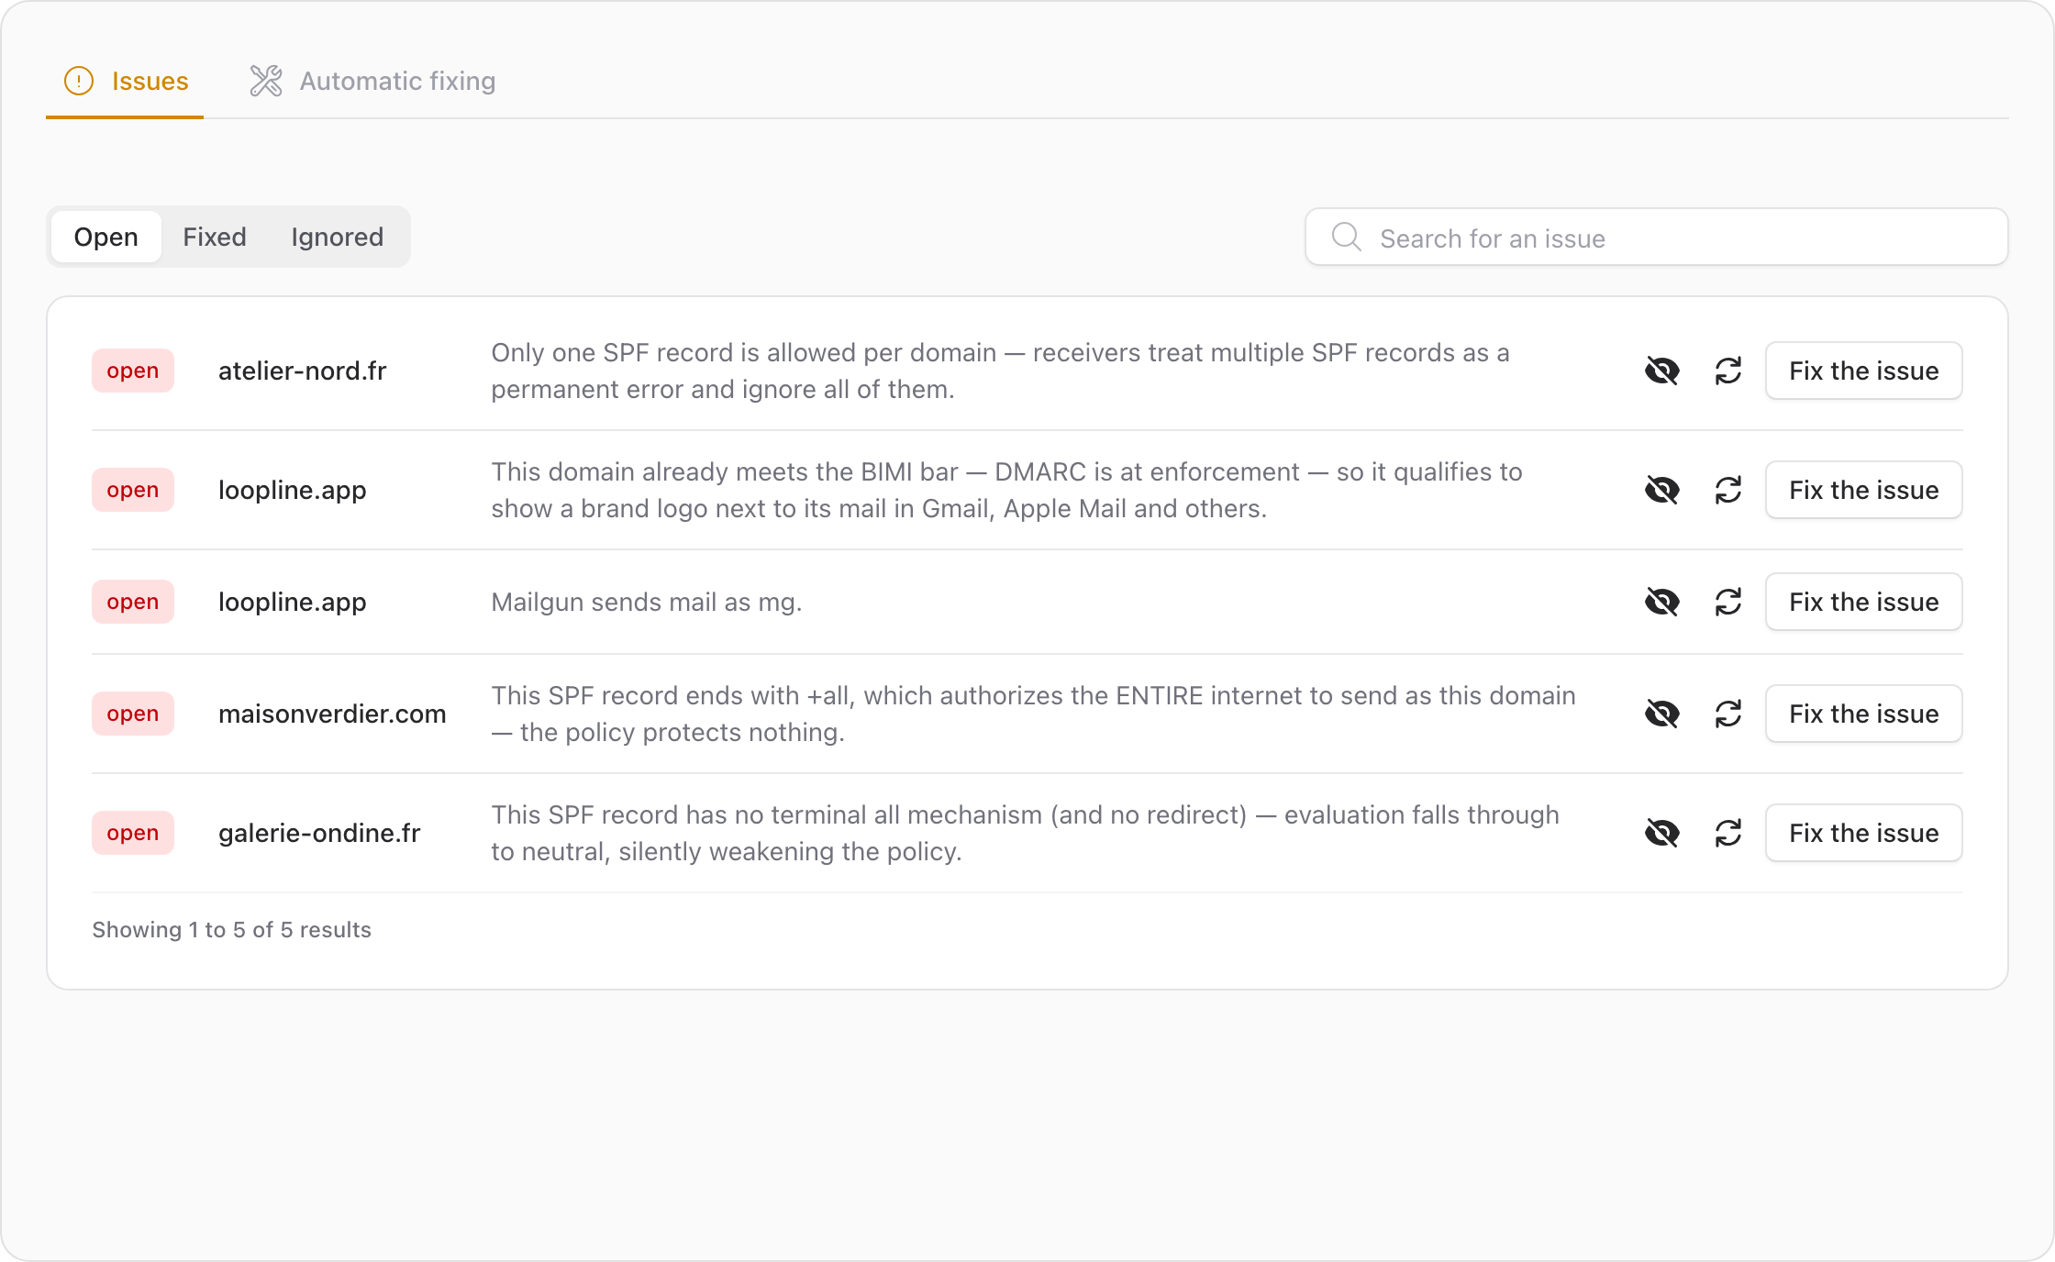Click the BIMI bar description text
This screenshot has width=2055, height=1262.
tap(1006, 490)
